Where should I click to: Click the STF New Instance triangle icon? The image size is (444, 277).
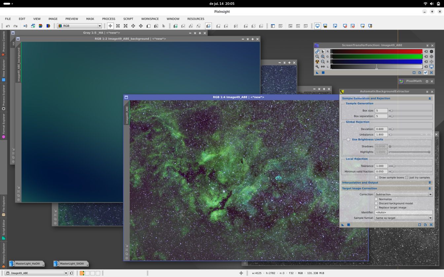(x=317, y=73)
